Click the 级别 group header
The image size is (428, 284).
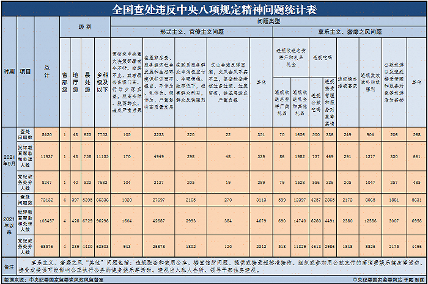coord(84,28)
